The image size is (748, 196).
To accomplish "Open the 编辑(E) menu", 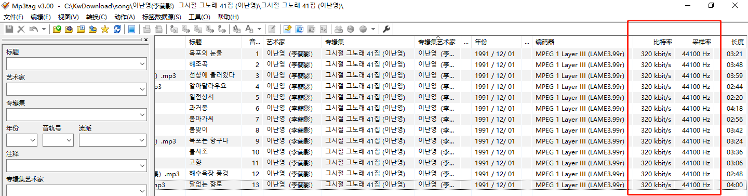I will click(41, 17).
